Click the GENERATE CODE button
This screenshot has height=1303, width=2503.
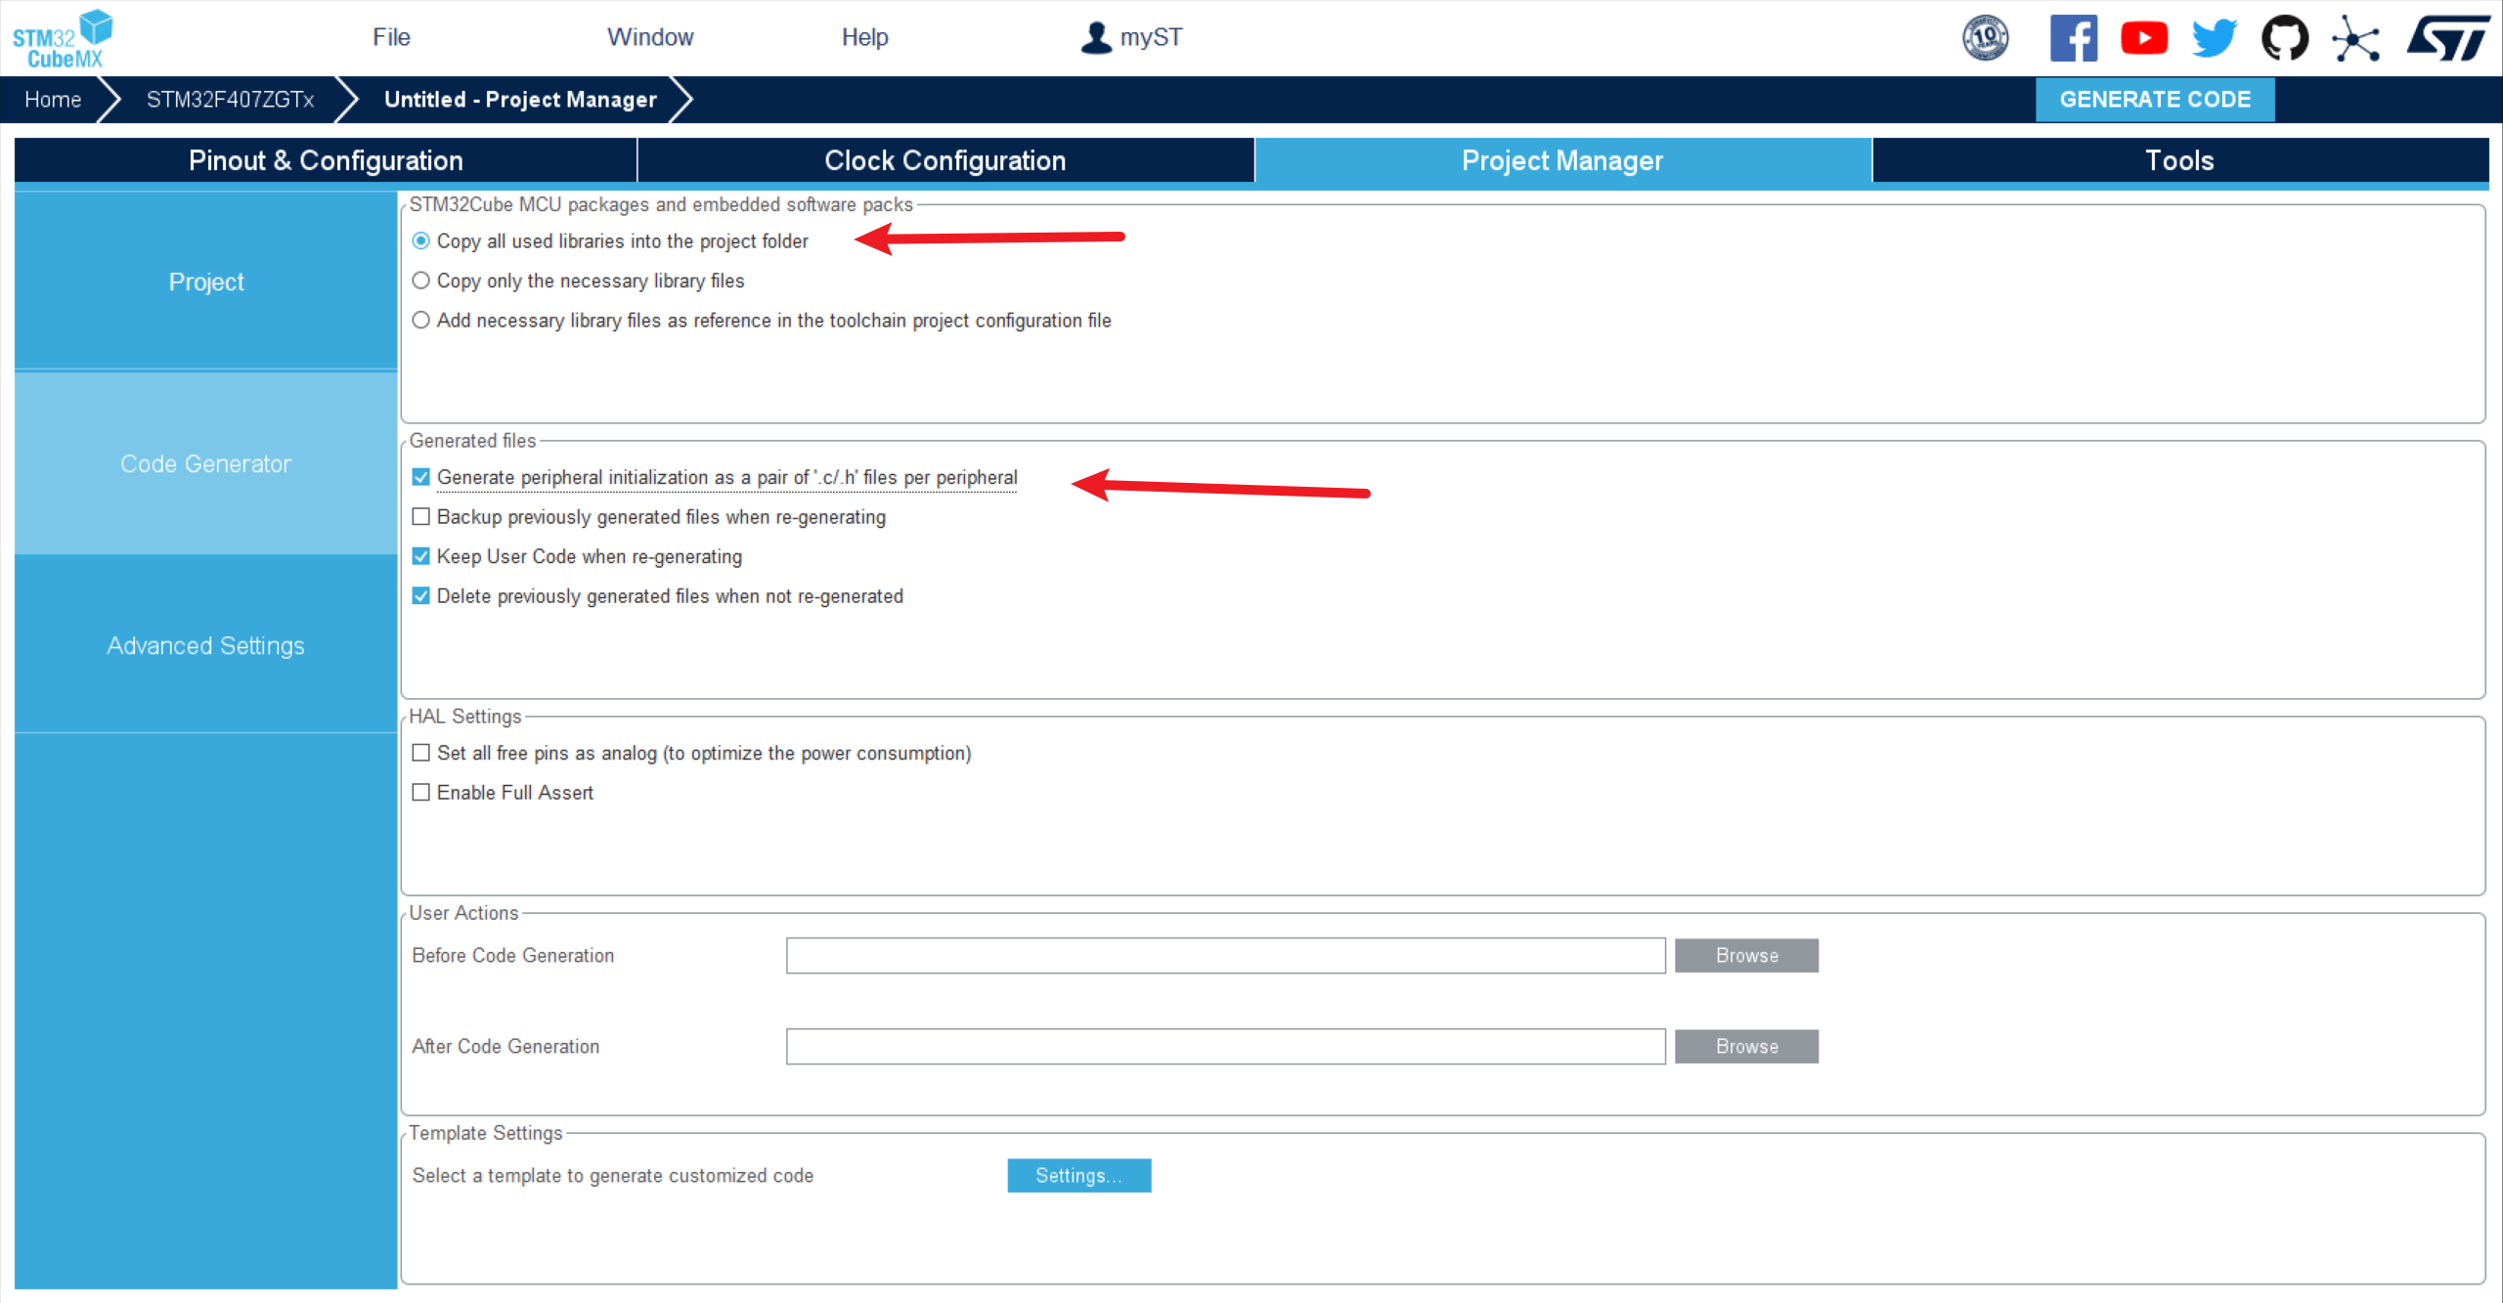(x=2154, y=100)
